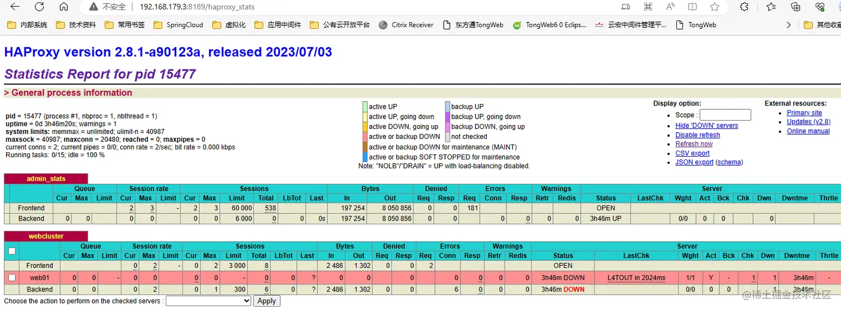Click the active UP legend color box
This screenshot has width=841, height=310.
pyautogui.click(x=365, y=107)
